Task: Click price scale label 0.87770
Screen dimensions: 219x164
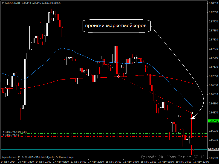Action: point(213,22)
